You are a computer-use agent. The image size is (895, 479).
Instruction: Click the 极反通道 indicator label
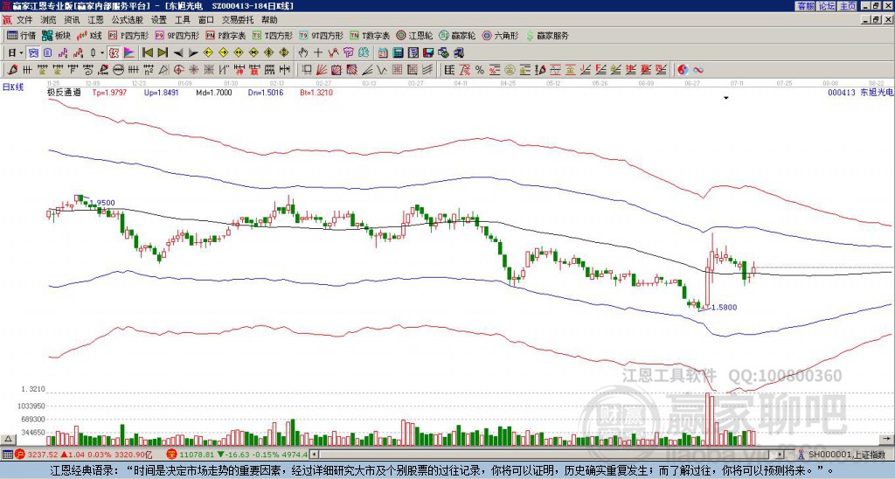pyautogui.click(x=65, y=92)
